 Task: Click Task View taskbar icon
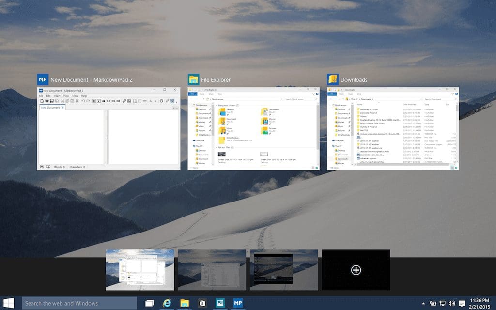tap(149, 303)
